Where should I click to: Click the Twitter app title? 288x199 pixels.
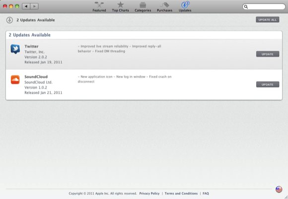pyautogui.click(x=31, y=46)
